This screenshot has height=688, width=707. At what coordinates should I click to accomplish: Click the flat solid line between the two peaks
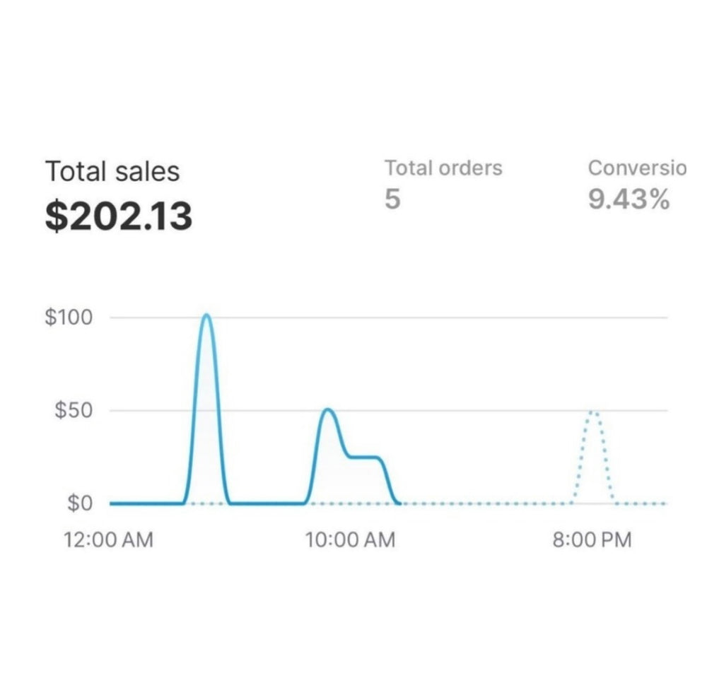pos(267,503)
